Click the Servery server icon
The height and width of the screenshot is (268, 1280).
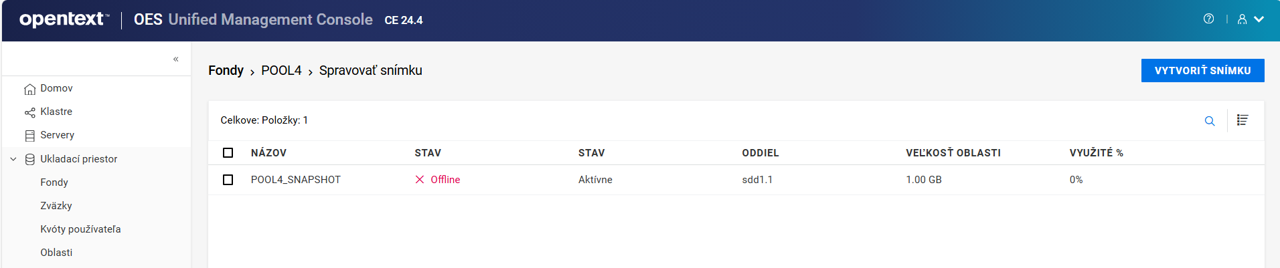(x=29, y=136)
